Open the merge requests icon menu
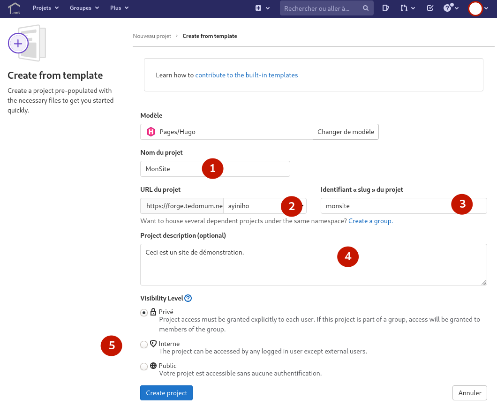 pyautogui.click(x=407, y=8)
